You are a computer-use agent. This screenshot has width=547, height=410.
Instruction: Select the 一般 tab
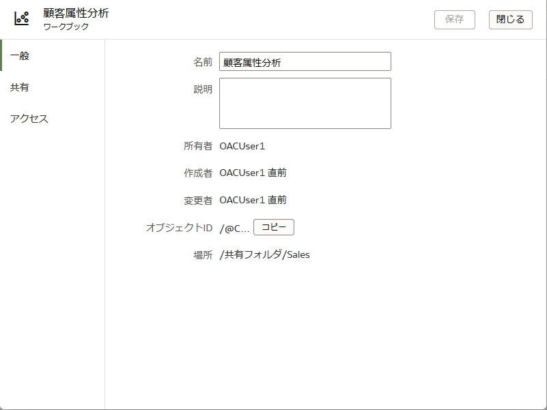click(53, 55)
